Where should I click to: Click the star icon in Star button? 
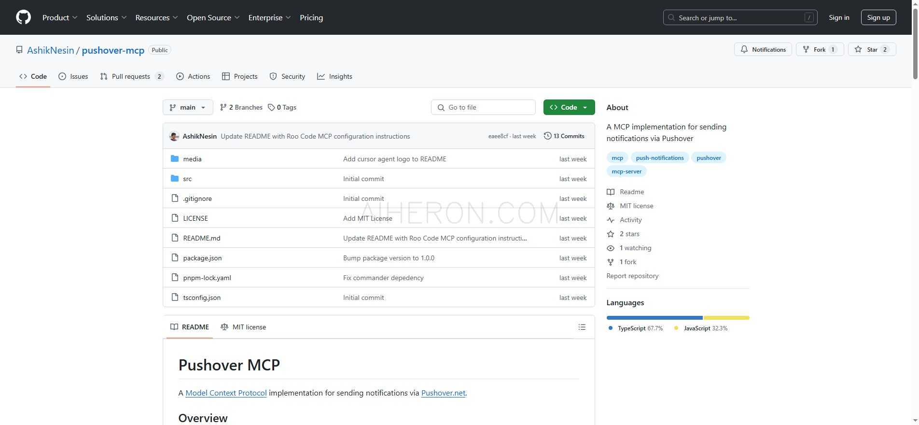pyautogui.click(x=858, y=49)
